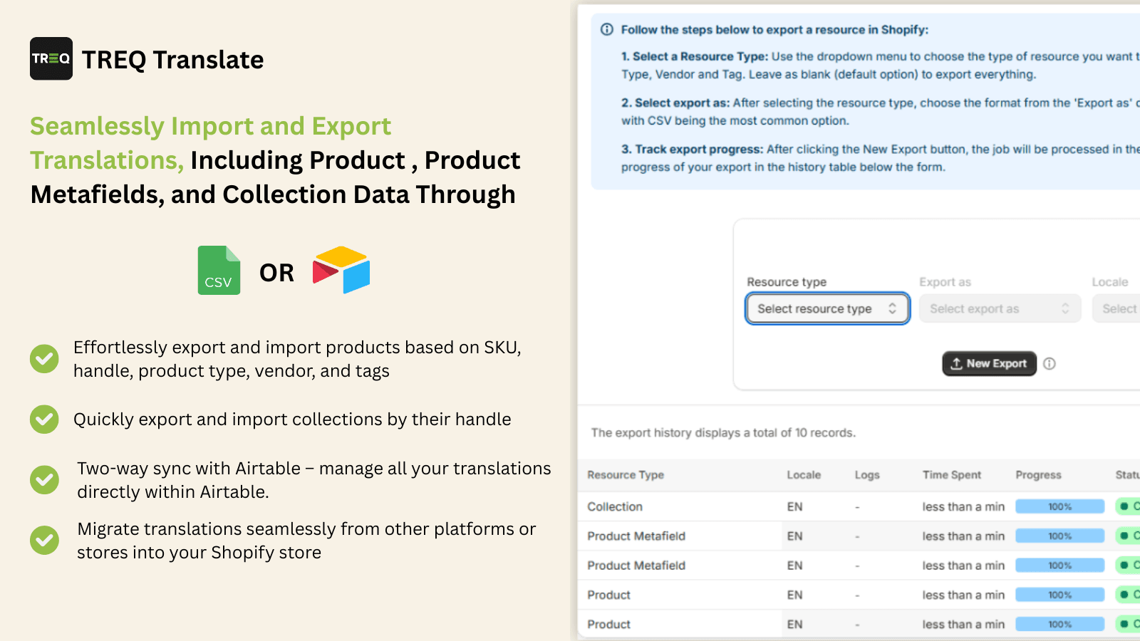Click the upload icon inside New Export
Viewport: 1140px width, 641px height.
(x=956, y=363)
